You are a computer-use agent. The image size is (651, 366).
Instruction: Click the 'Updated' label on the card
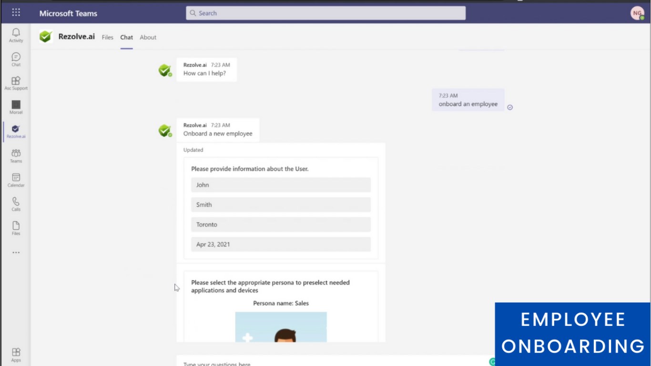click(193, 150)
